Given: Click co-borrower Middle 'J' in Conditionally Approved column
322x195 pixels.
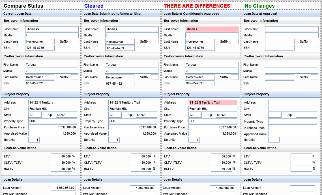Looking at the screenshot, I should coord(212,71).
